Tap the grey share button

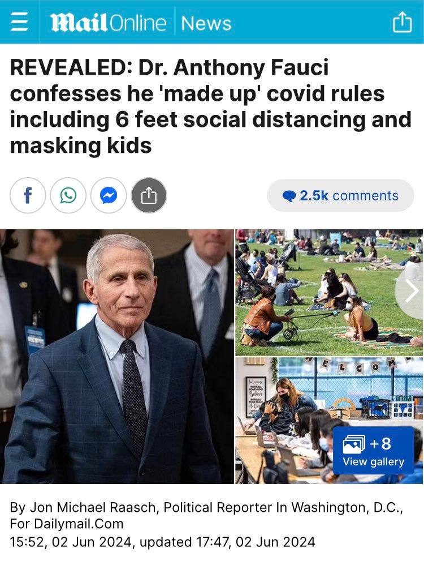149,195
